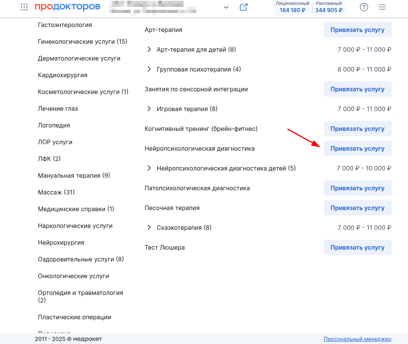Expand Нейропсихологическая диагностика детей group
Image resolution: width=408 pixels, height=344 pixels.
tap(149, 168)
